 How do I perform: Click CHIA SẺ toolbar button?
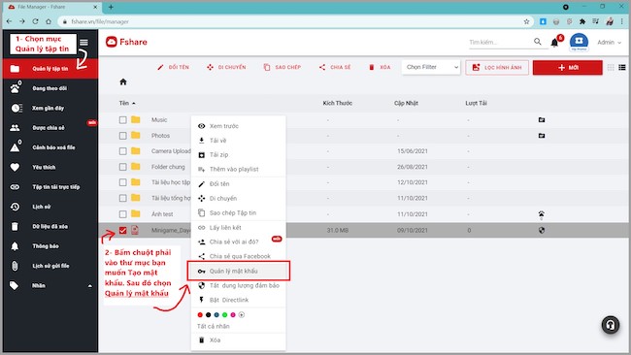tap(335, 67)
